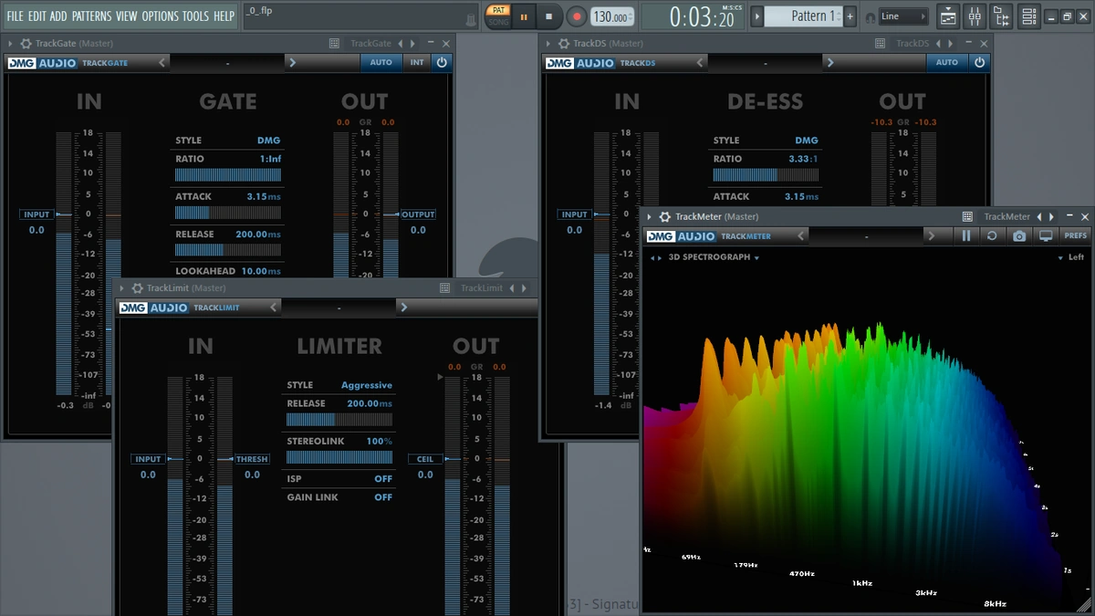Click the TrackDS preset grid icon
The image size is (1095, 616).
(880, 44)
